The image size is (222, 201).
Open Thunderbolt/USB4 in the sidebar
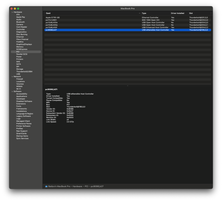(24, 72)
